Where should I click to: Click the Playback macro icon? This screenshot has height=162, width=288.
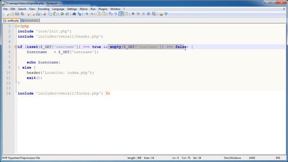144,14
